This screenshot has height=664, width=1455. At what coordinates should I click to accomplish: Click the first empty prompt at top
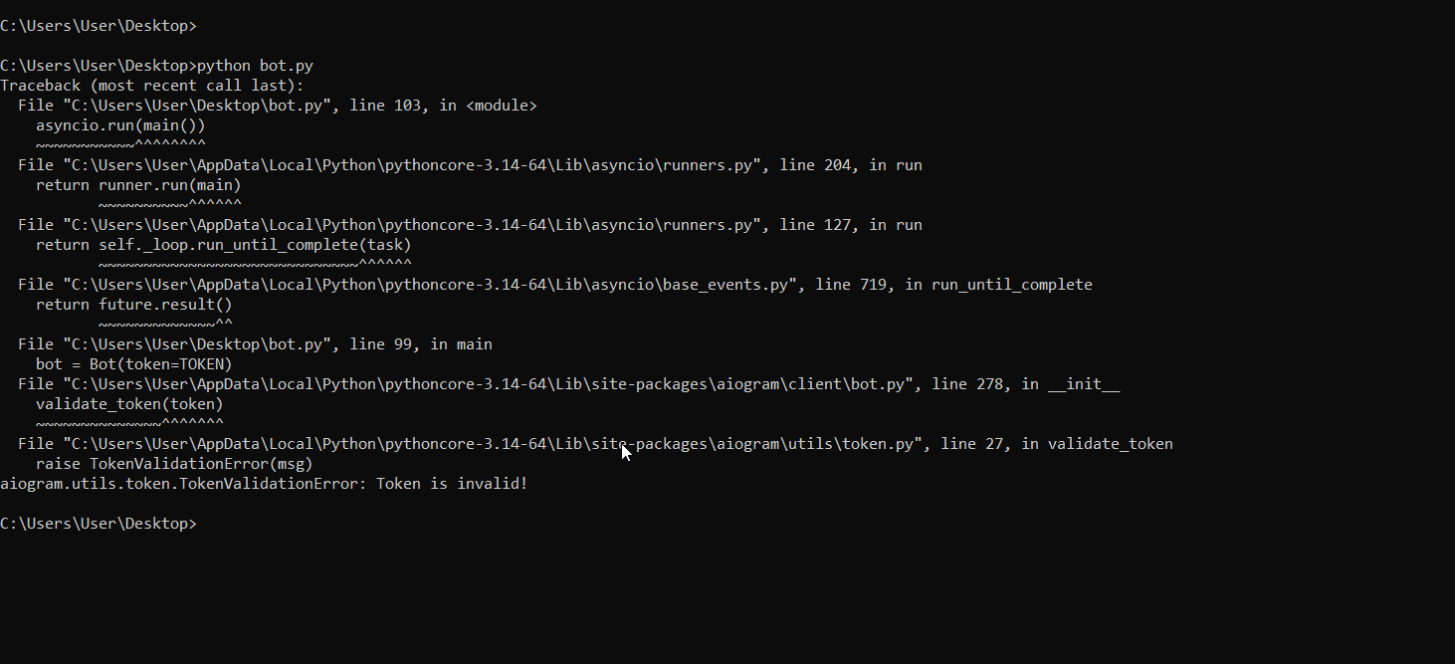click(100, 26)
